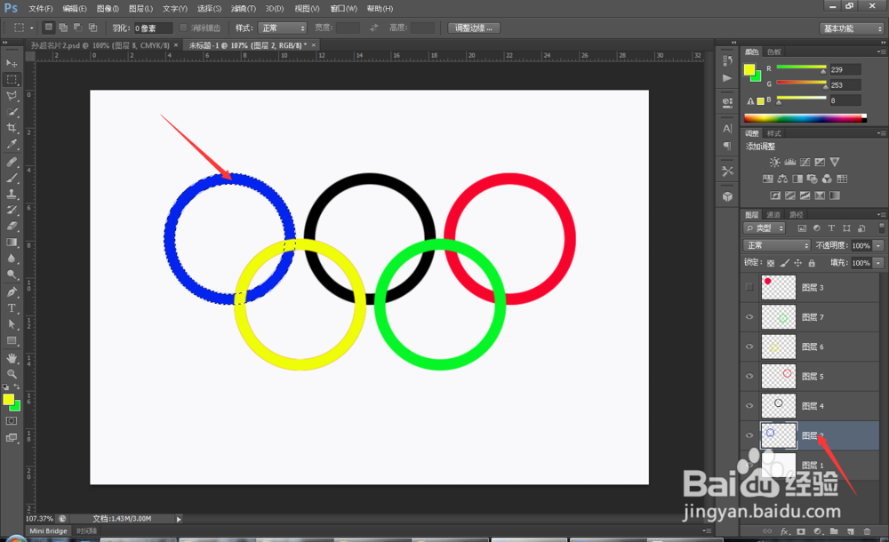Select the Quick Selection tool
Screen dimensions: 889x542
tap(12, 112)
